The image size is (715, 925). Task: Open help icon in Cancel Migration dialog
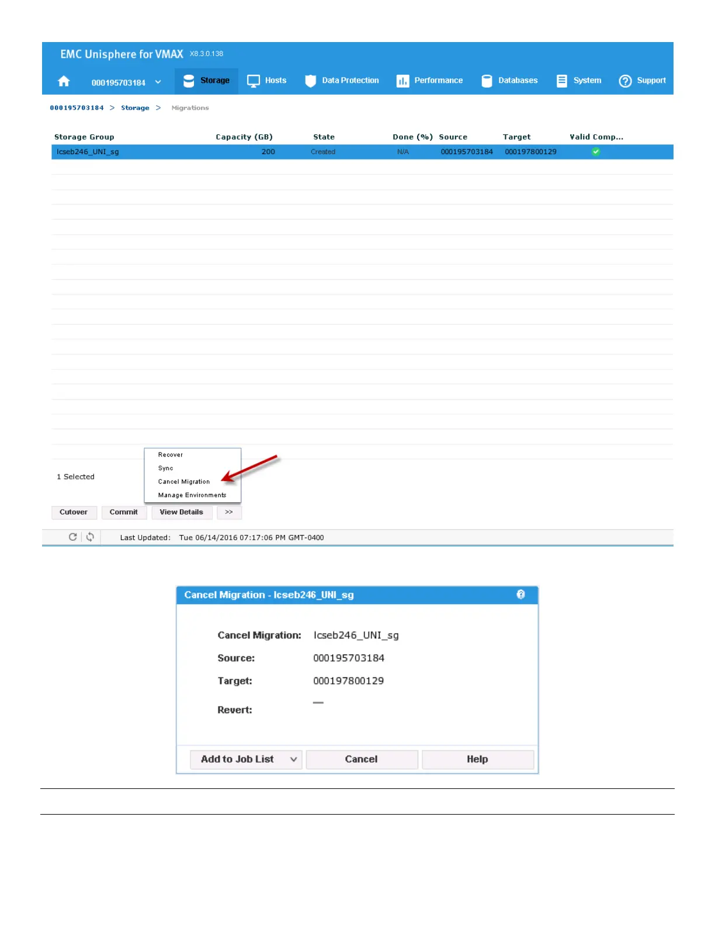click(520, 594)
